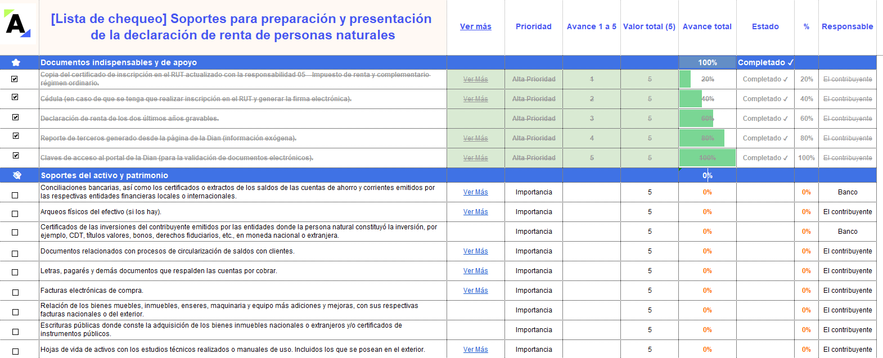
Task: Select Facturas electrónicas de compra text
Action: click(92, 291)
